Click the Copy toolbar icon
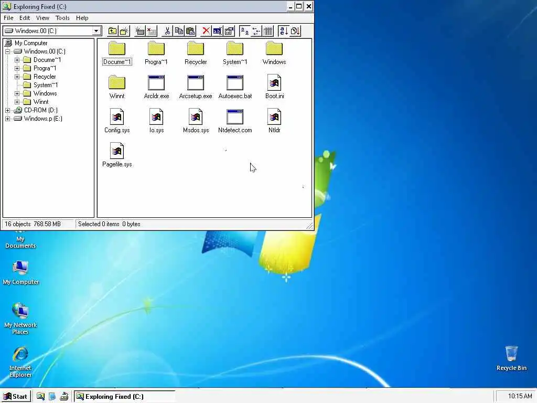This screenshot has width=537, height=403. 179,31
